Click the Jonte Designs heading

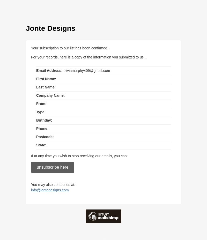50,28
